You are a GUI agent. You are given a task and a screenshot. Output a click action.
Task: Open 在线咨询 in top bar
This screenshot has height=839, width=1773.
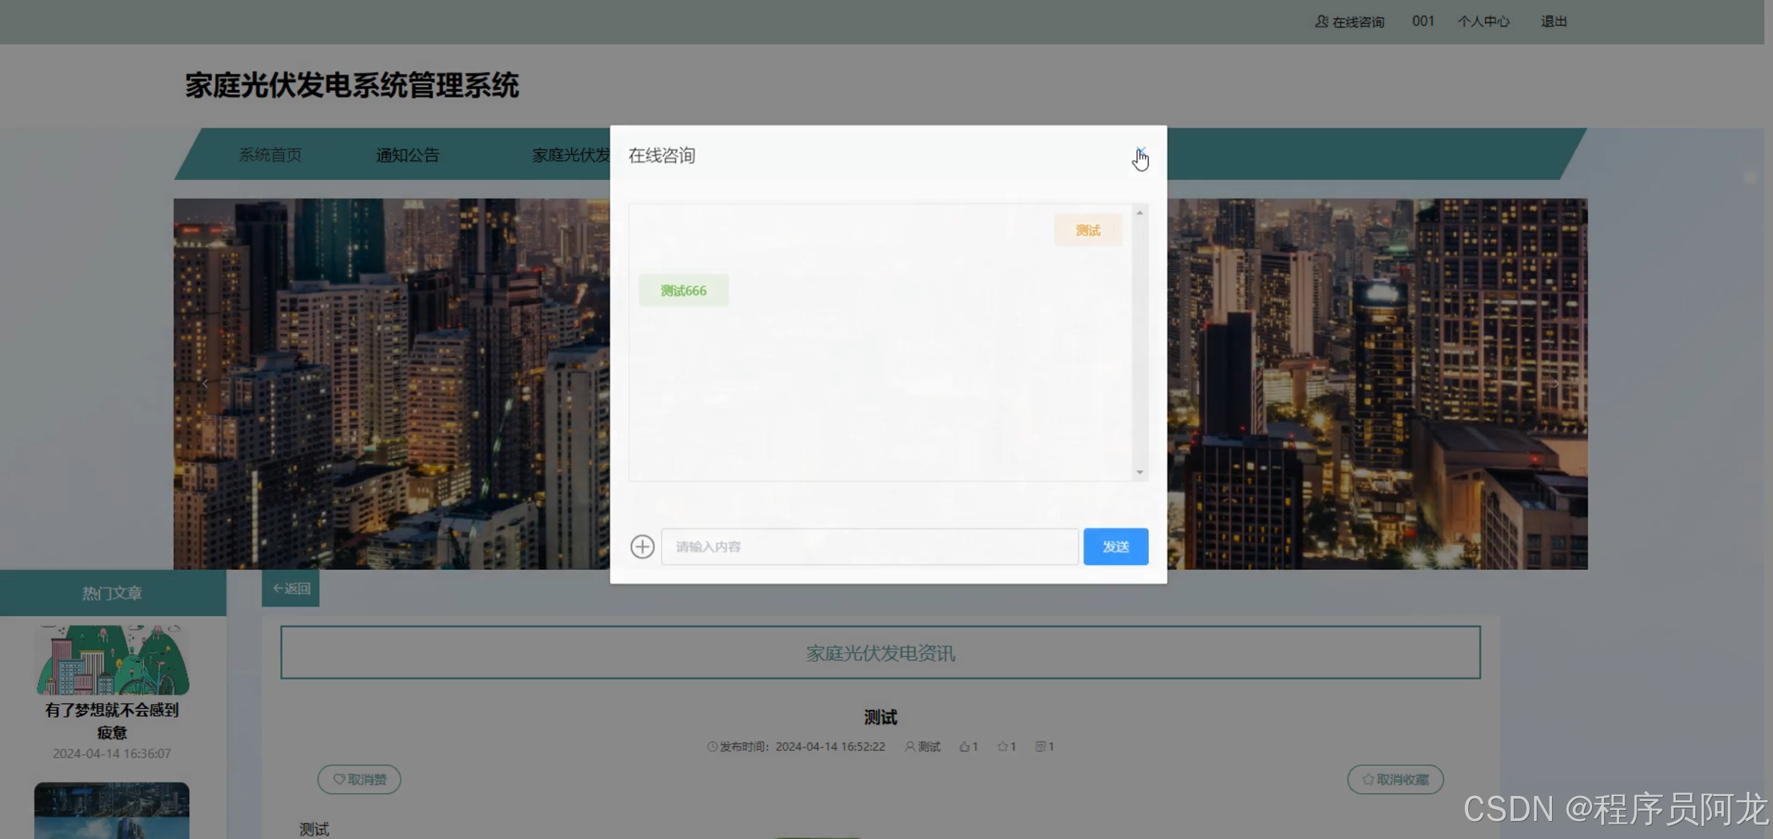(1350, 21)
